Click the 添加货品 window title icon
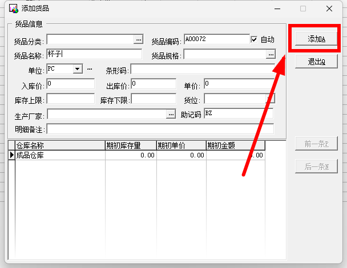Image resolution: width=347 pixels, height=268 pixels. click(14, 9)
